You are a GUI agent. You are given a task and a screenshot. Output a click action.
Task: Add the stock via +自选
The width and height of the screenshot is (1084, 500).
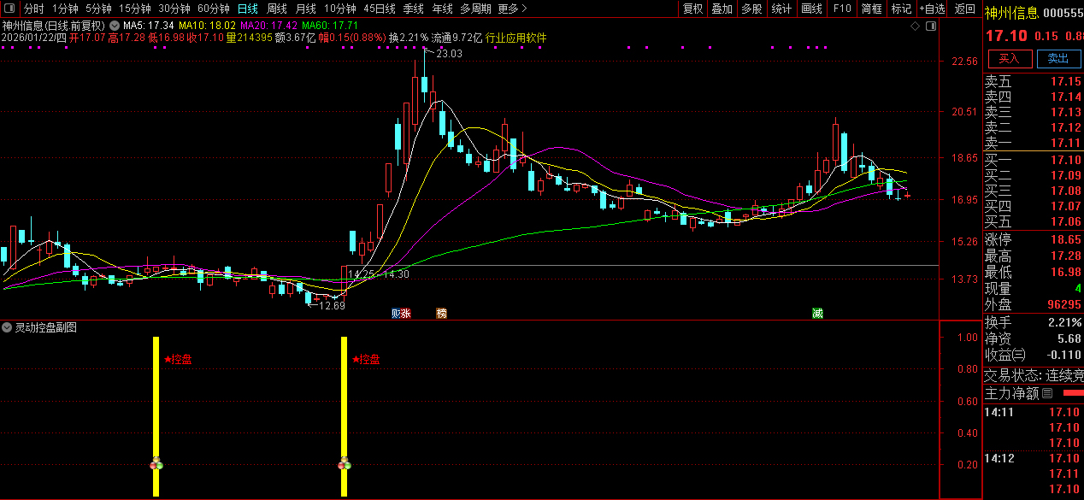pyautogui.click(x=932, y=9)
